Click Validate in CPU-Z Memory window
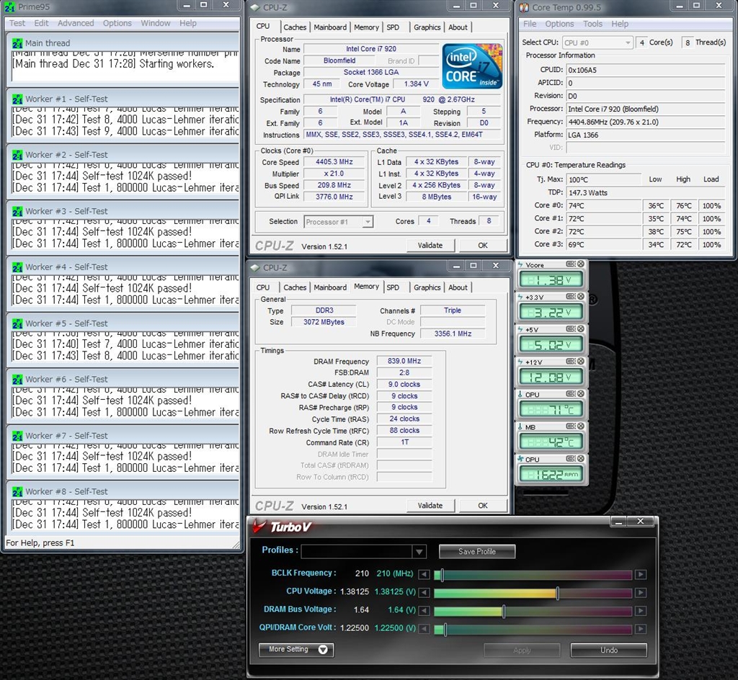The width and height of the screenshot is (738, 680). (430, 506)
